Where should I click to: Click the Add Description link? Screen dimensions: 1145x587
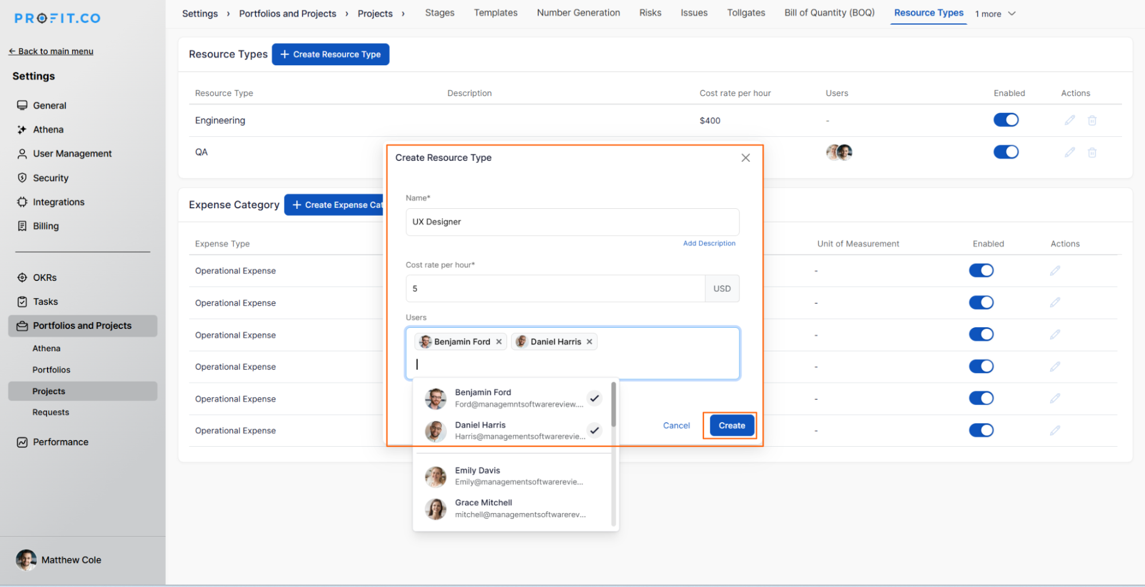709,243
